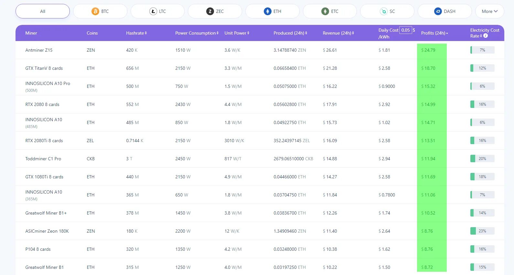Open P104 8 cards entry
The width and height of the screenshot is (514, 275).
pos(38,249)
